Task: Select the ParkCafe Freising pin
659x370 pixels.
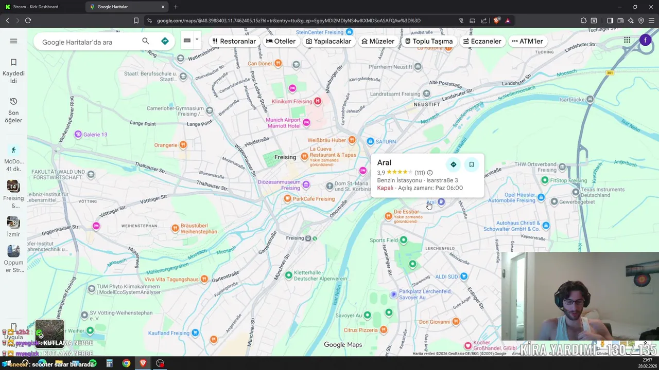Action: [x=288, y=199]
